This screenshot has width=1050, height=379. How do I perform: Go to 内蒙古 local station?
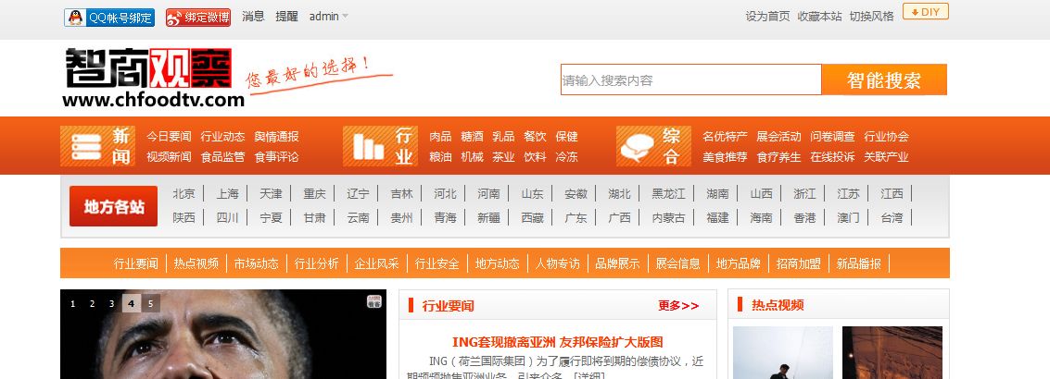pos(669,217)
